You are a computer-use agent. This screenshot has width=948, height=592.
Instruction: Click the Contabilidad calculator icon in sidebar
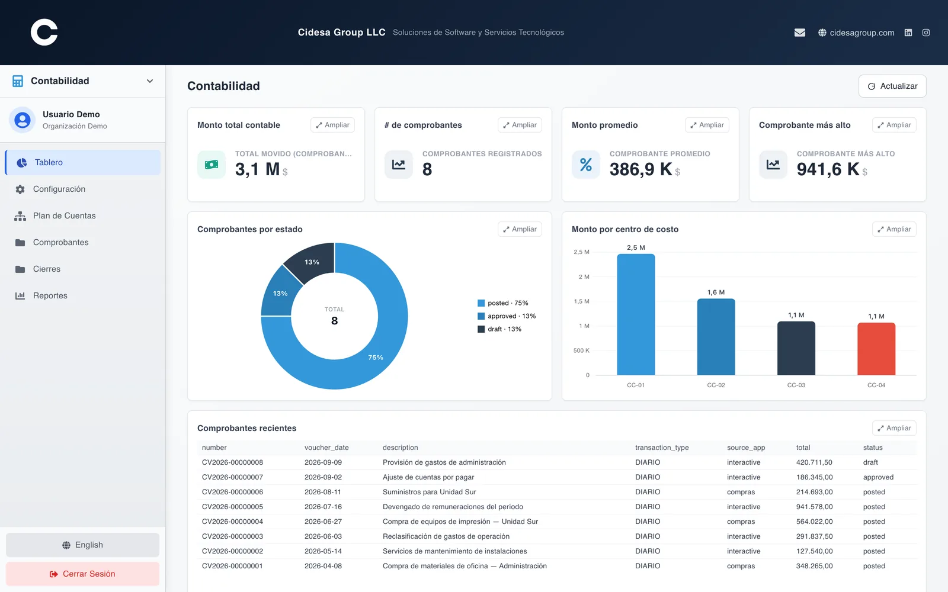pyautogui.click(x=18, y=81)
